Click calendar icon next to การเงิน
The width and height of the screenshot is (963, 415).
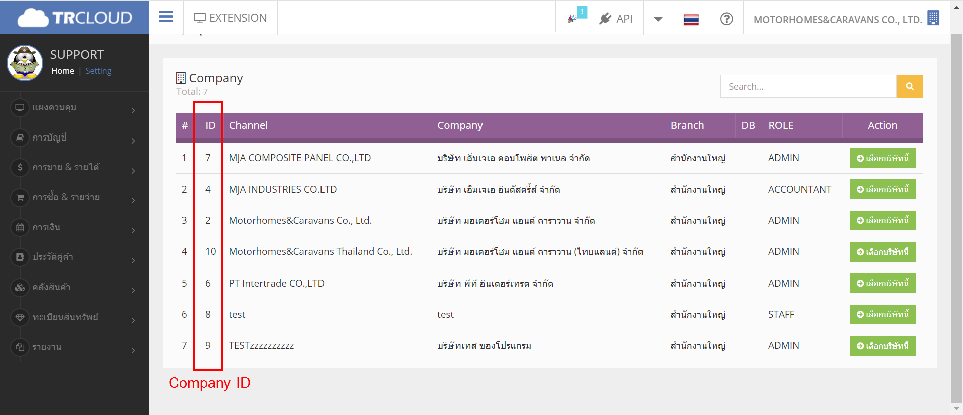[x=20, y=227]
